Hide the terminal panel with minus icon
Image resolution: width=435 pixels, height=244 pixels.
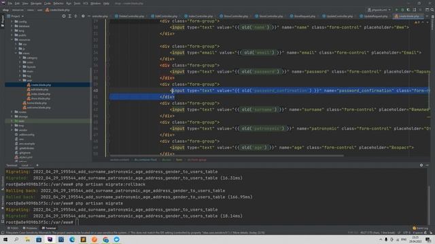[428, 165]
